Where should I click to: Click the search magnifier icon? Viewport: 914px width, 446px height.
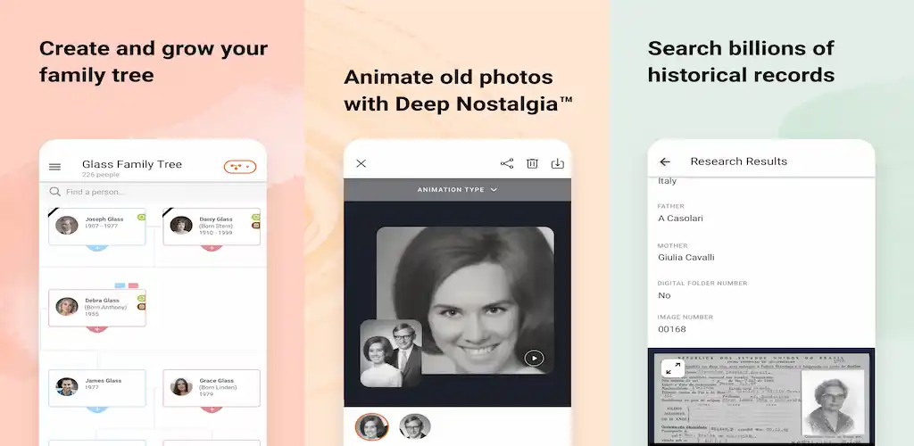click(54, 192)
